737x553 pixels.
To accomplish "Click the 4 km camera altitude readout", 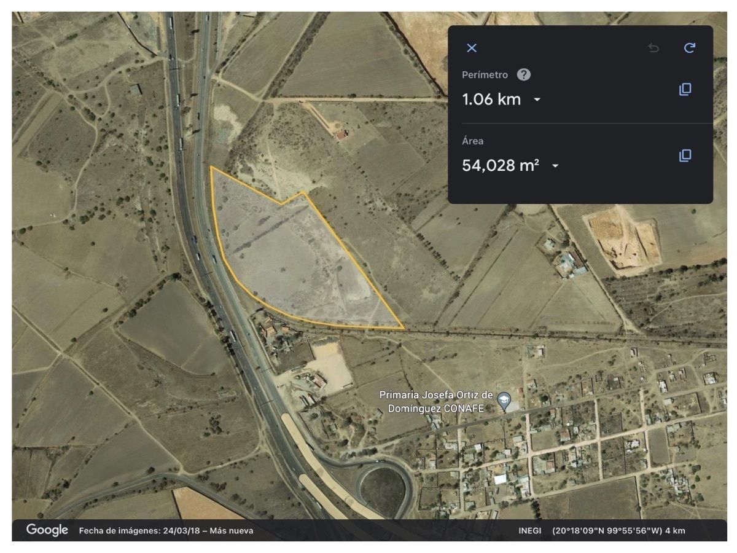I will click(678, 531).
